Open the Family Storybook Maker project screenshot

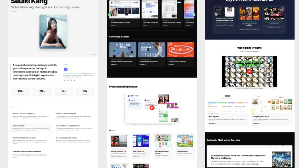point(272,104)
